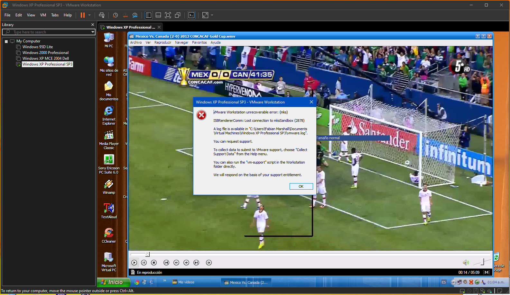The image size is (510, 295).
Task: Select Windows XP MCE 2004 Dell
Action: 46,58
